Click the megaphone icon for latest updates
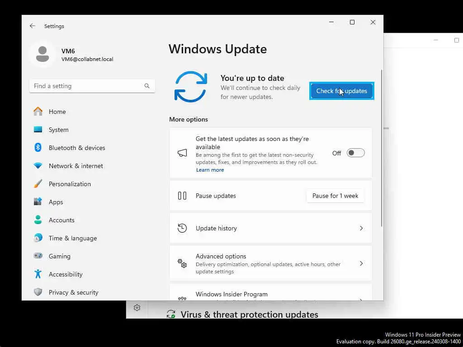Viewport: 463px width, 347px height. [x=182, y=153]
